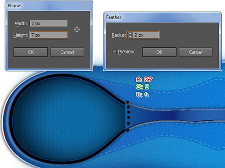This screenshot has width=225, height=168.
Task: Click the Radius field in Feather dialog
Action: (x=146, y=35)
